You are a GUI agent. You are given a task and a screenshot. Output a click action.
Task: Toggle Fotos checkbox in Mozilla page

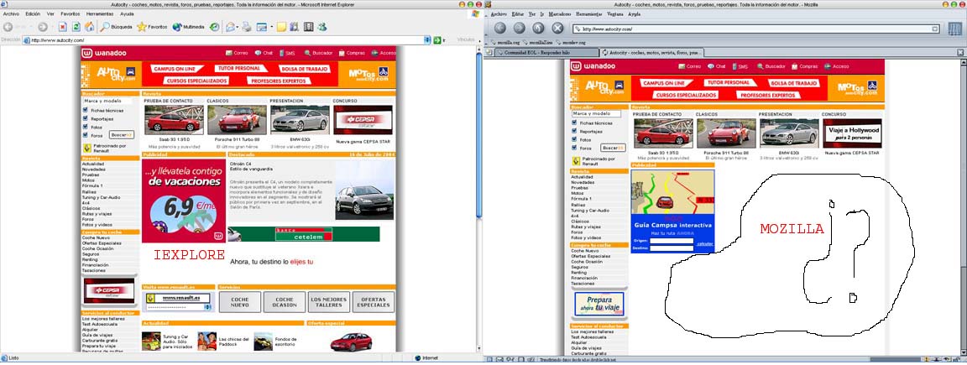click(574, 139)
